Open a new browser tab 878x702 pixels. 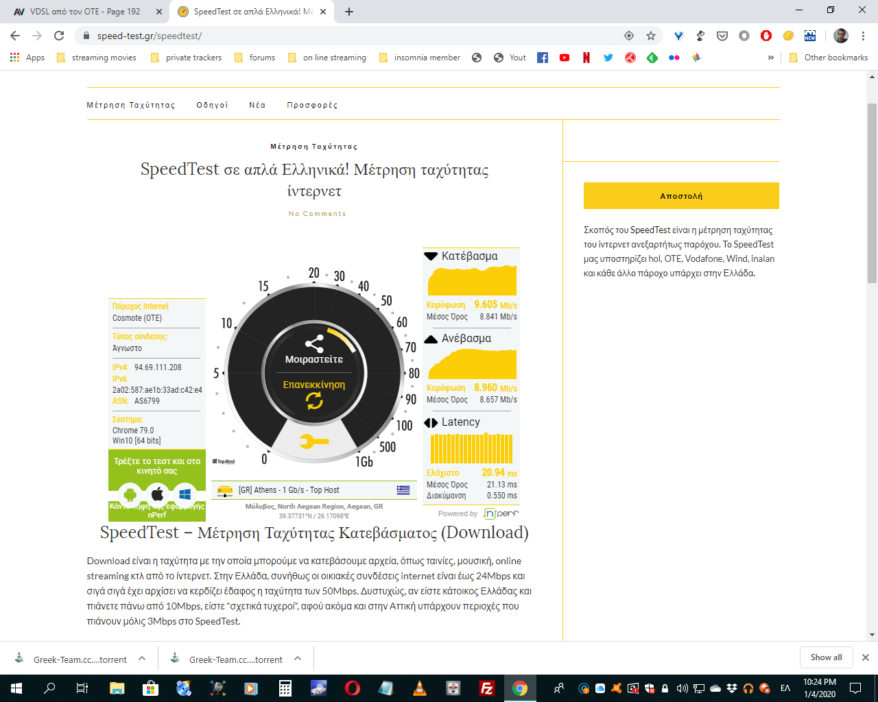349,12
